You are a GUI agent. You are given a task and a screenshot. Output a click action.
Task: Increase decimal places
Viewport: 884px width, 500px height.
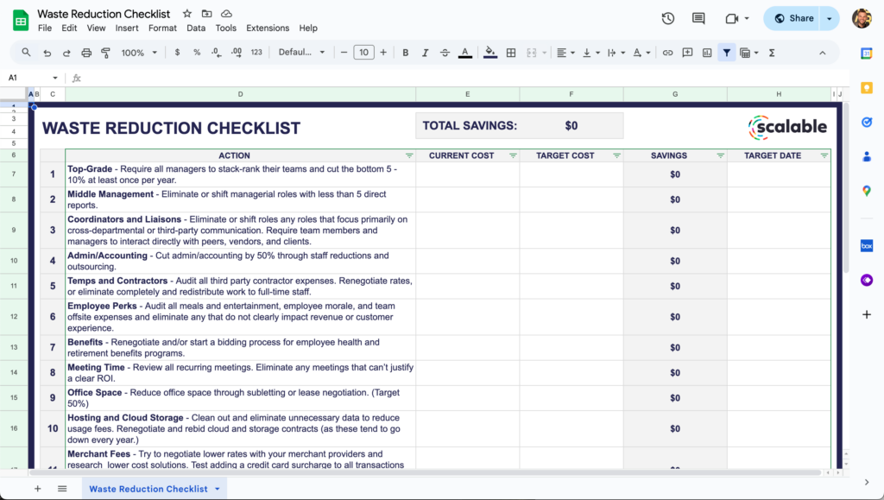[237, 53]
